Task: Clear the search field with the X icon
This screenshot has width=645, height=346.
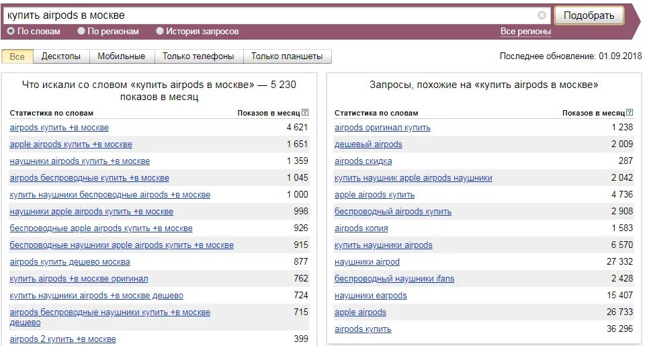Action: point(542,15)
